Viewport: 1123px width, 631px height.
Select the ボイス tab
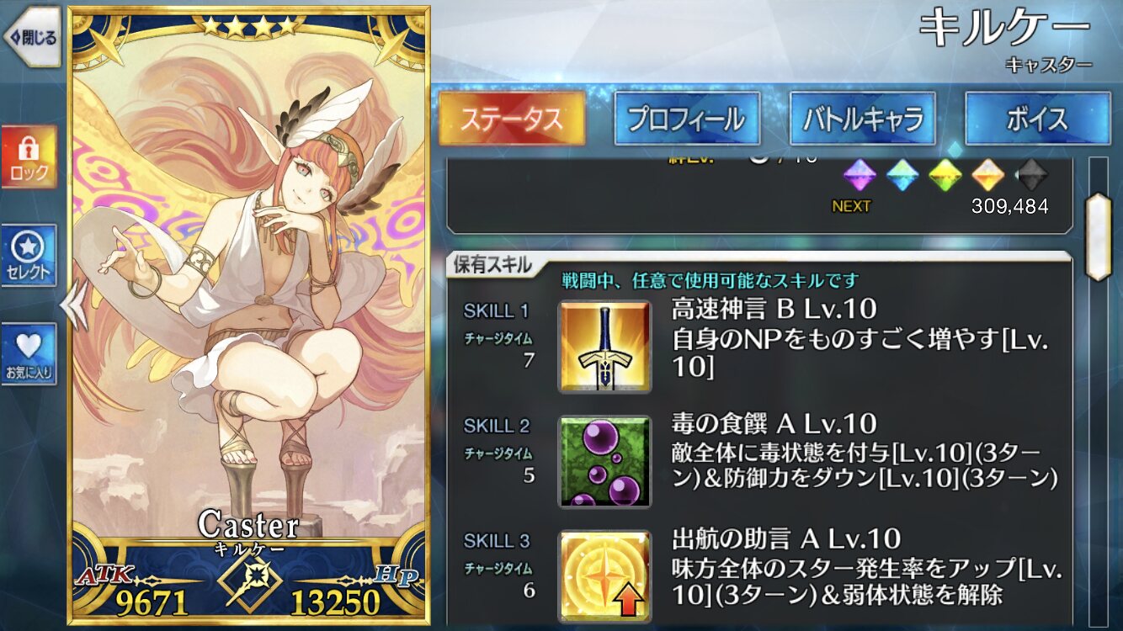(x=1037, y=119)
